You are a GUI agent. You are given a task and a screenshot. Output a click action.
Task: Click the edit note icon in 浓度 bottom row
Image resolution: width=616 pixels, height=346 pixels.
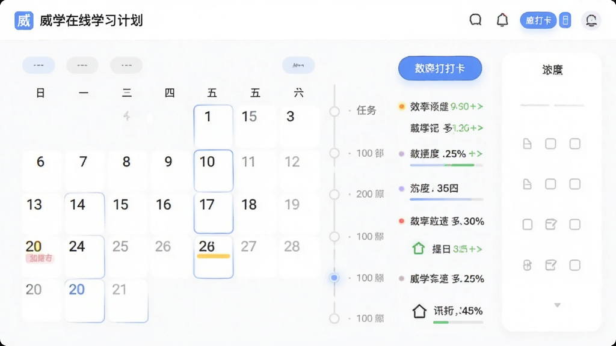click(x=551, y=265)
